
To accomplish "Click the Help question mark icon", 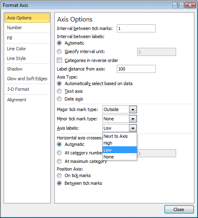I will pyautogui.click(x=178, y=5).
